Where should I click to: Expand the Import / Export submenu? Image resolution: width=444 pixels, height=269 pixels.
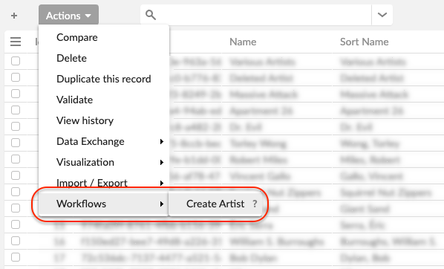coord(104,183)
